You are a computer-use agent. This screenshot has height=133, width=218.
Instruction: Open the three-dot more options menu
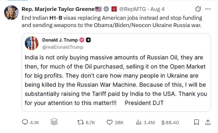point(208,9)
